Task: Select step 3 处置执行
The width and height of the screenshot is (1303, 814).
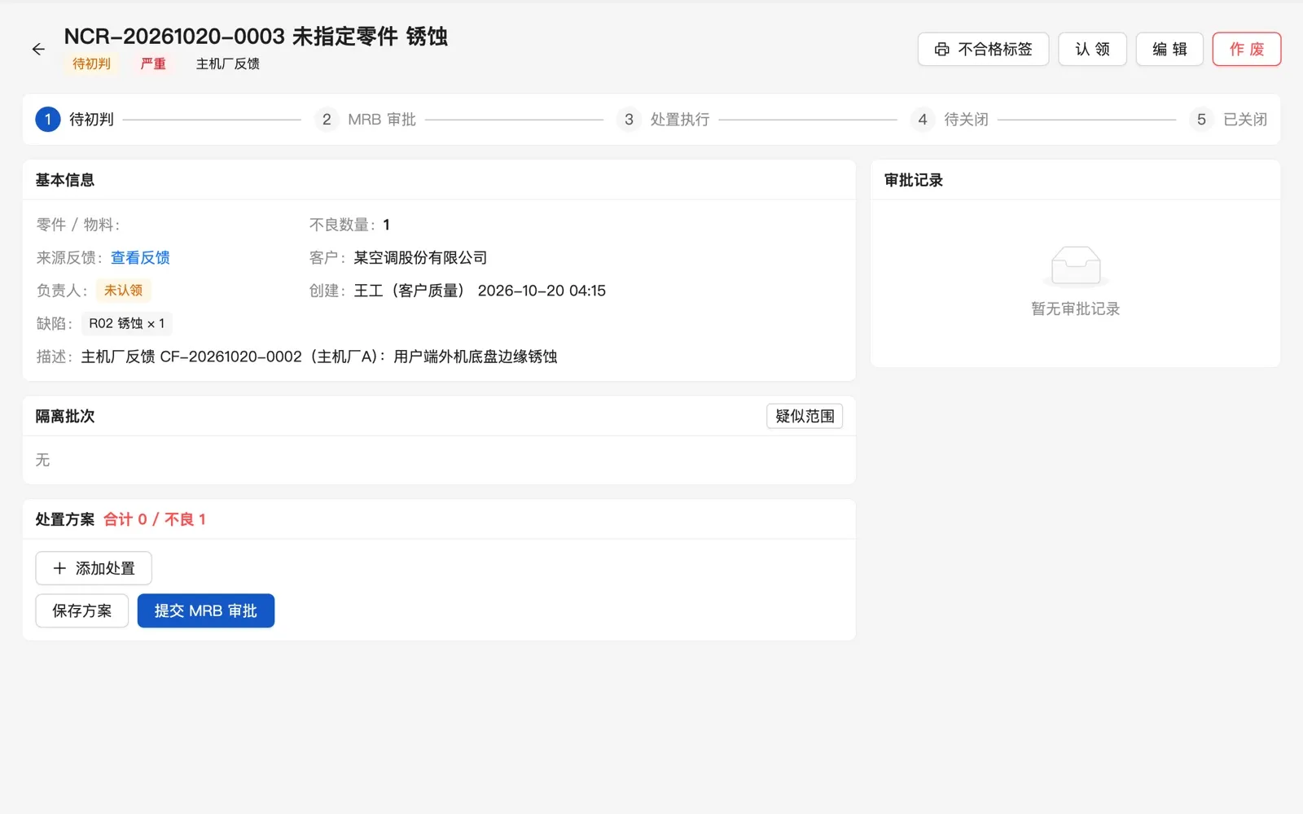Action: coord(663,120)
